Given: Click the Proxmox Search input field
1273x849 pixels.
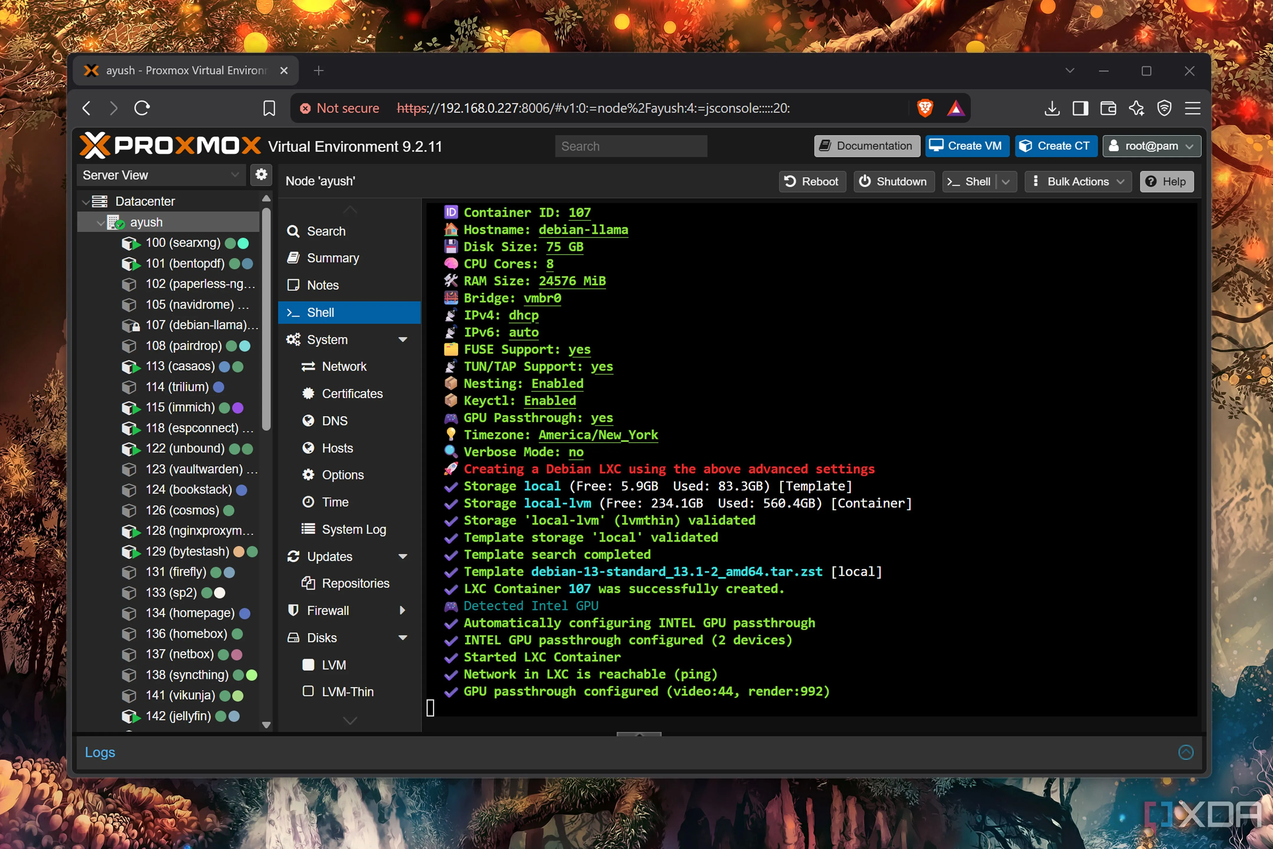Looking at the screenshot, I should pos(631,146).
